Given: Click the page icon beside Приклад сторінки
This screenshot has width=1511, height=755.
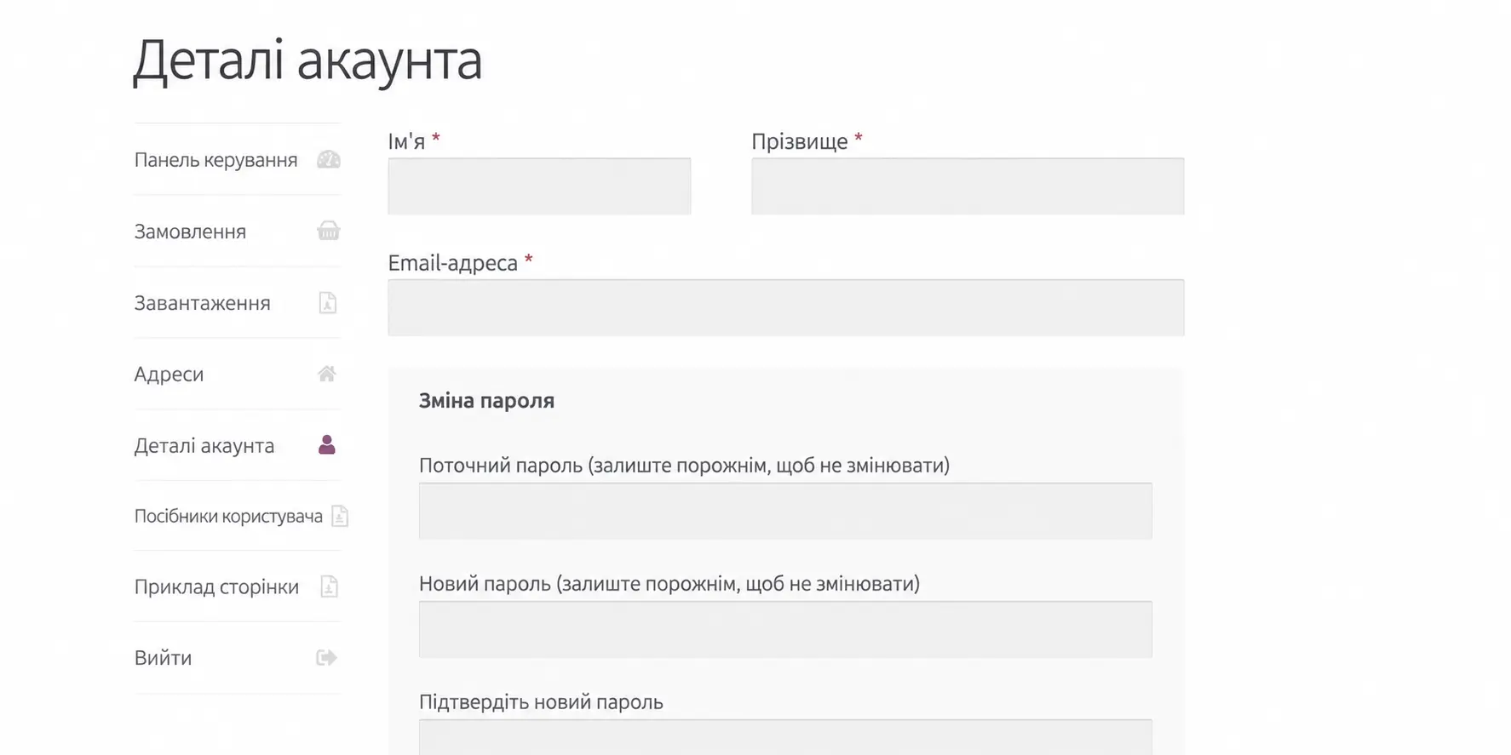Looking at the screenshot, I should (x=329, y=586).
